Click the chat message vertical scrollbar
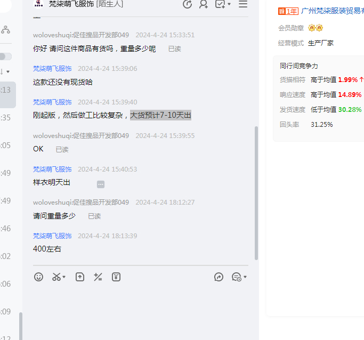 click(256, 192)
